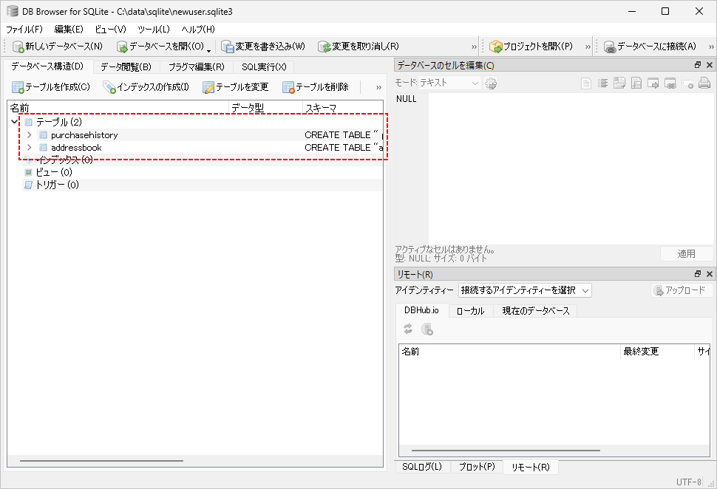Screen dimensions: 717x489
Task: Click the horizontal scrollbar in structure panel
Action: (x=101, y=461)
